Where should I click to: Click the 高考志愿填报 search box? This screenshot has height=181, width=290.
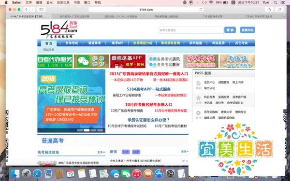pos(191,30)
